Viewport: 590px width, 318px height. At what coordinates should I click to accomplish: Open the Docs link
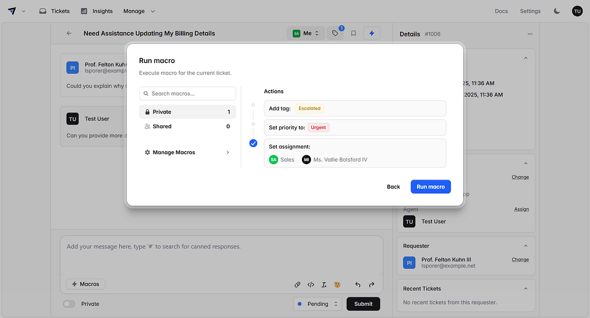tap(501, 11)
